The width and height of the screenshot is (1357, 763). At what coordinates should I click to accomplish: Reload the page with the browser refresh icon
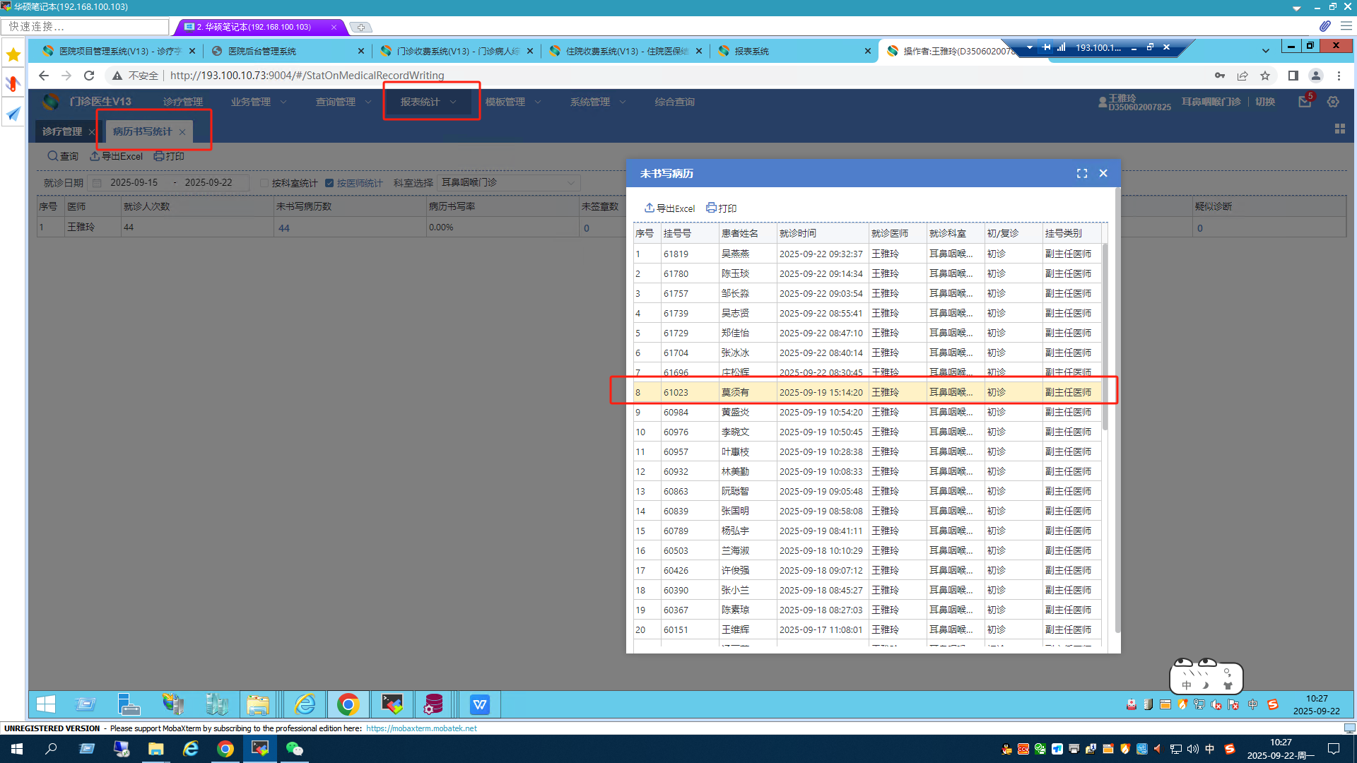(89, 76)
